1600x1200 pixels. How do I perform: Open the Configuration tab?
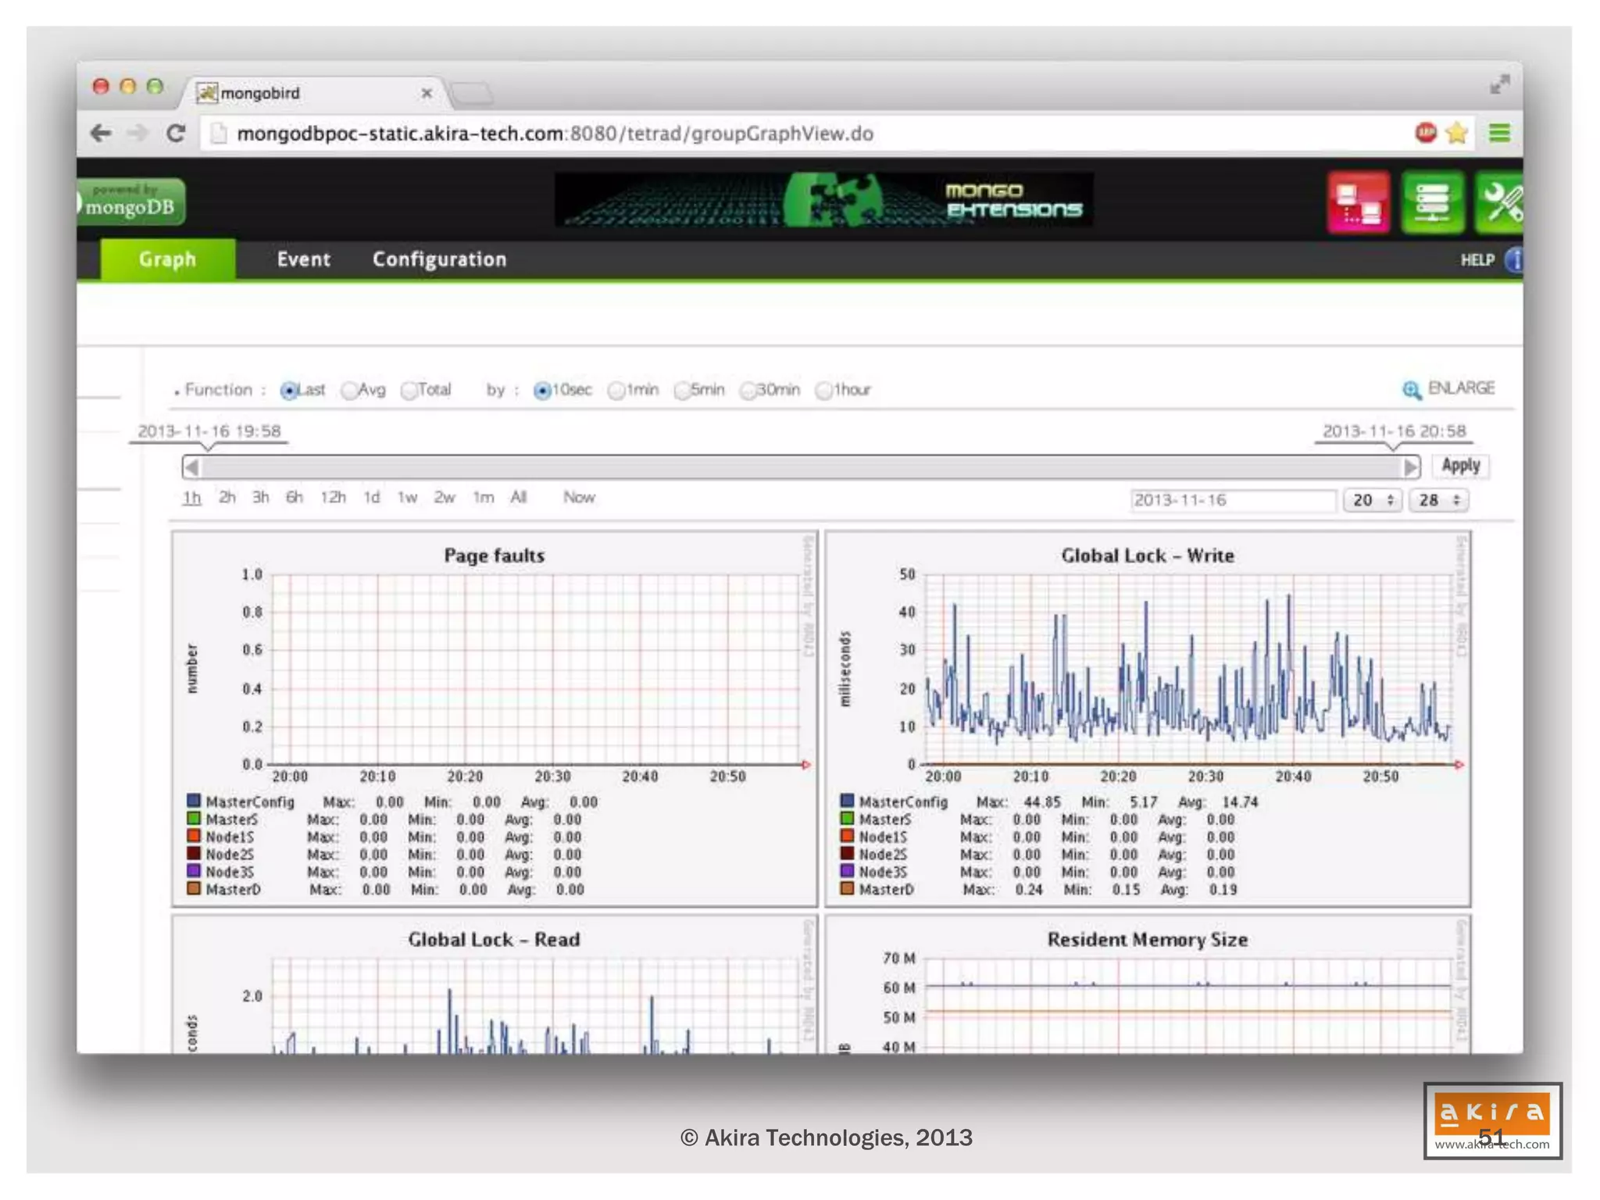(439, 259)
